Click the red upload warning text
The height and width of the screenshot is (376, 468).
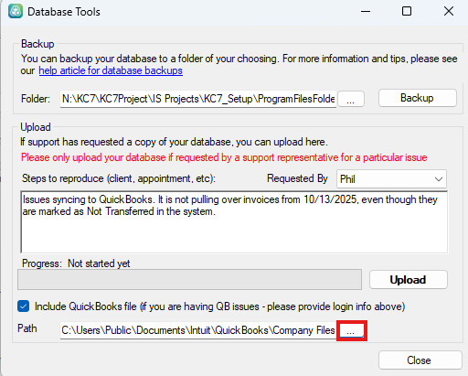click(x=224, y=157)
